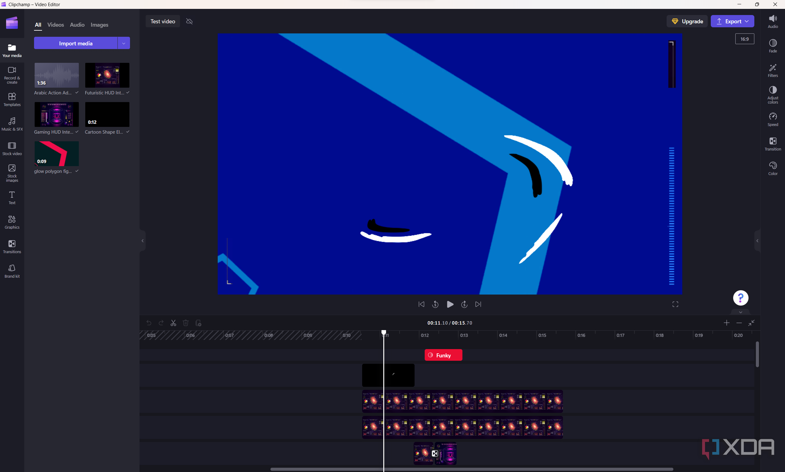Collapse the right properties panel
The width and height of the screenshot is (785, 472).
pos(757,241)
